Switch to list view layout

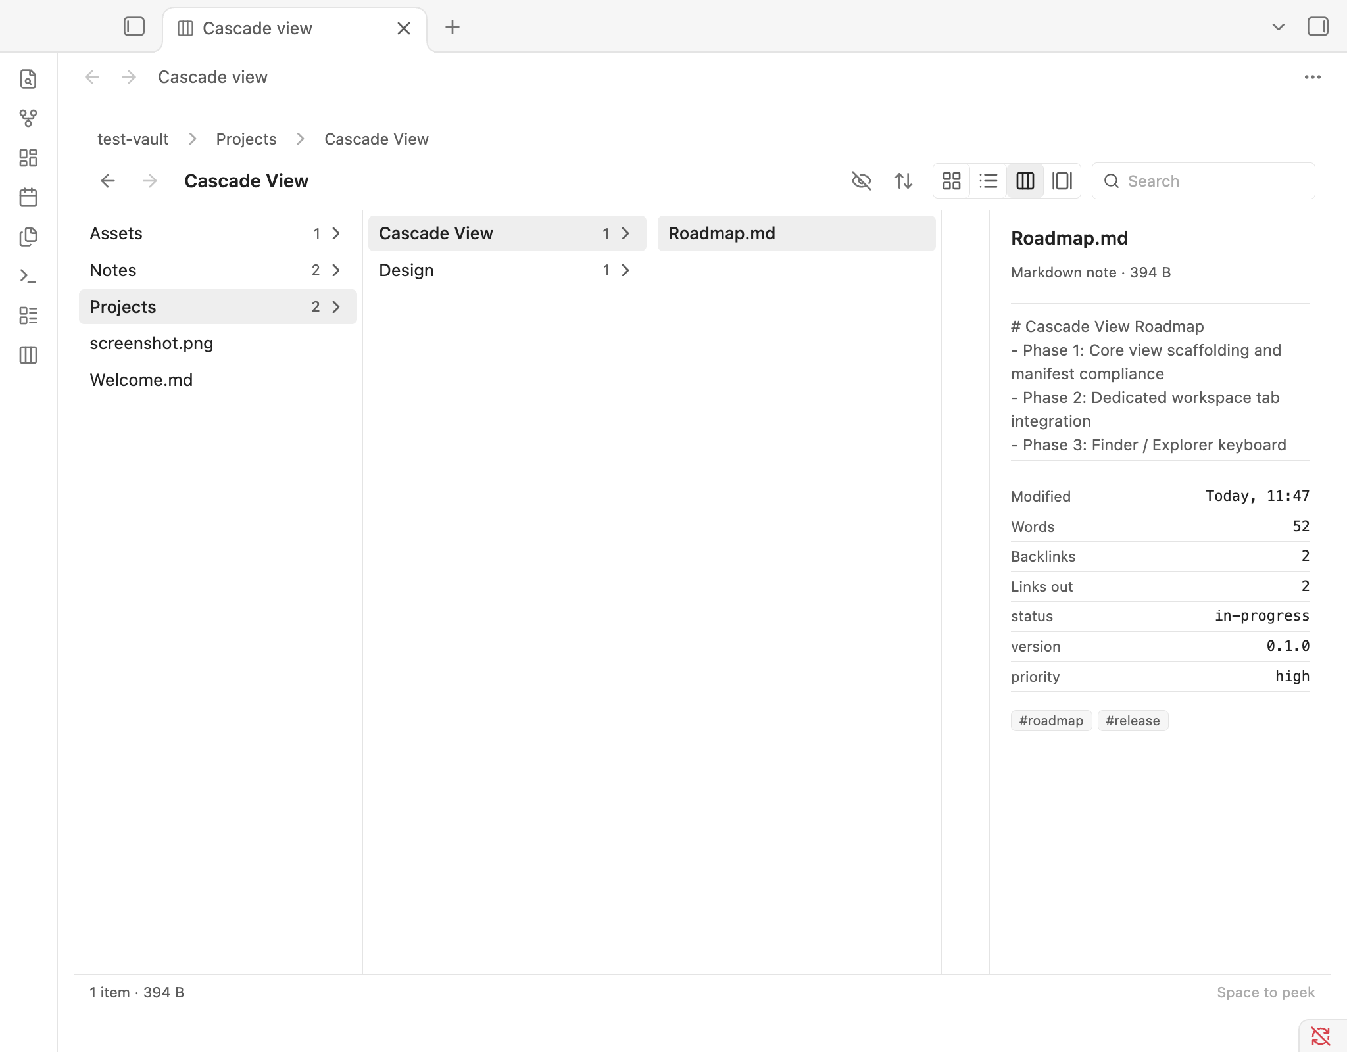[989, 181]
